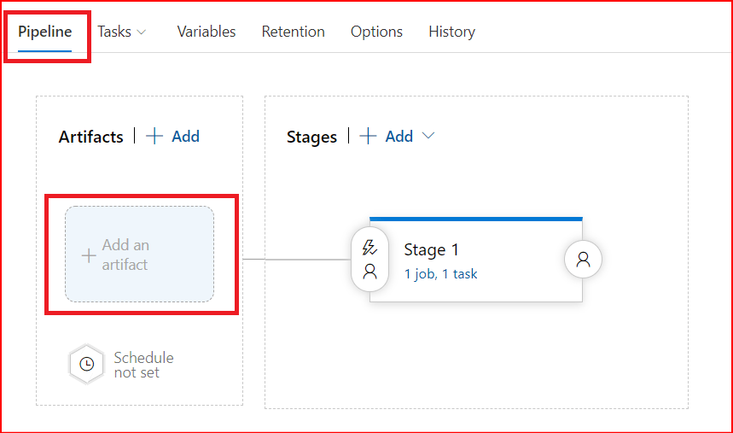Expand the Stages Add dropdown arrow

tap(428, 137)
